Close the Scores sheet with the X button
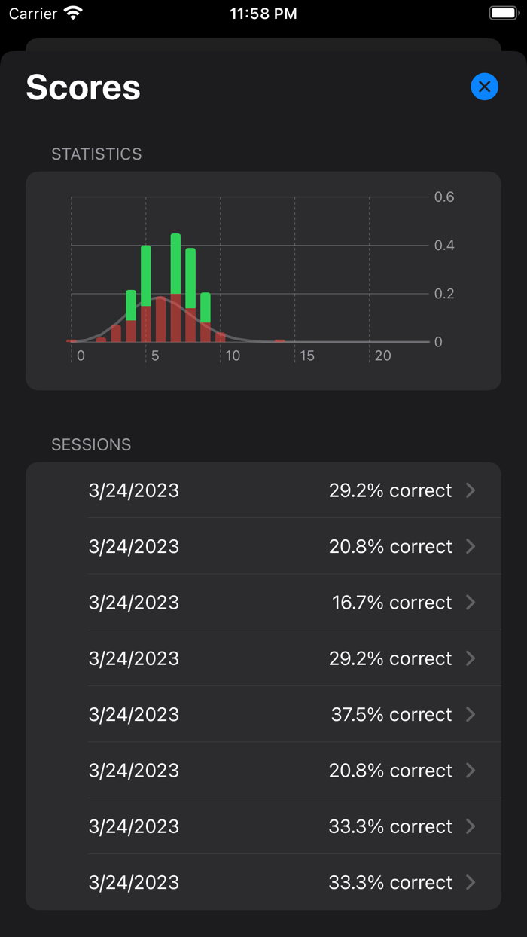 (x=484, y=87)
